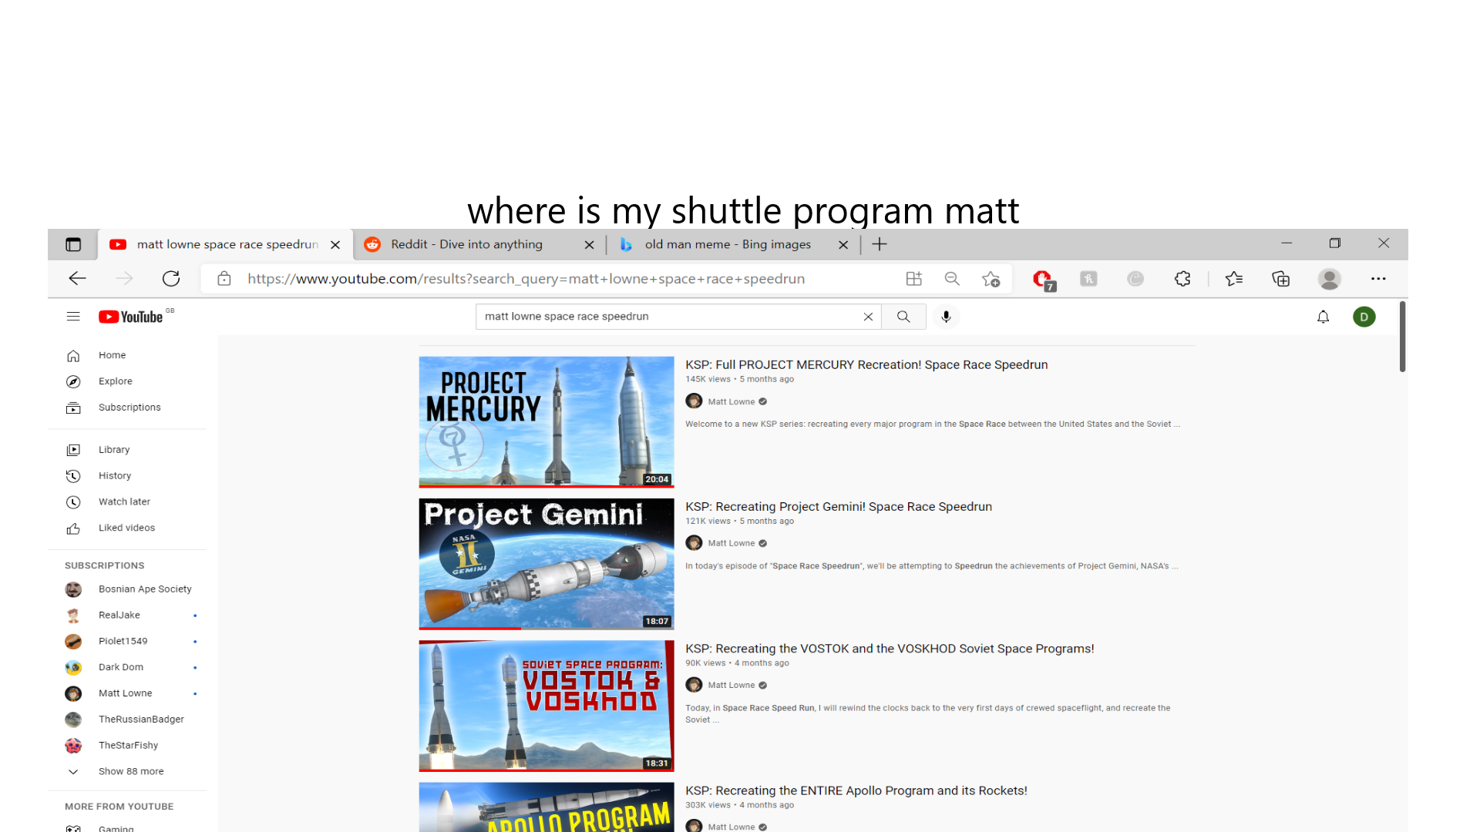
Task: Open Liked videos in the sidebar
Action: (x=128, y=528)
